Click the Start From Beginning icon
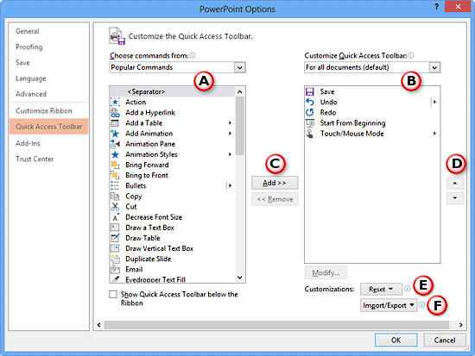 coord(310,123)
